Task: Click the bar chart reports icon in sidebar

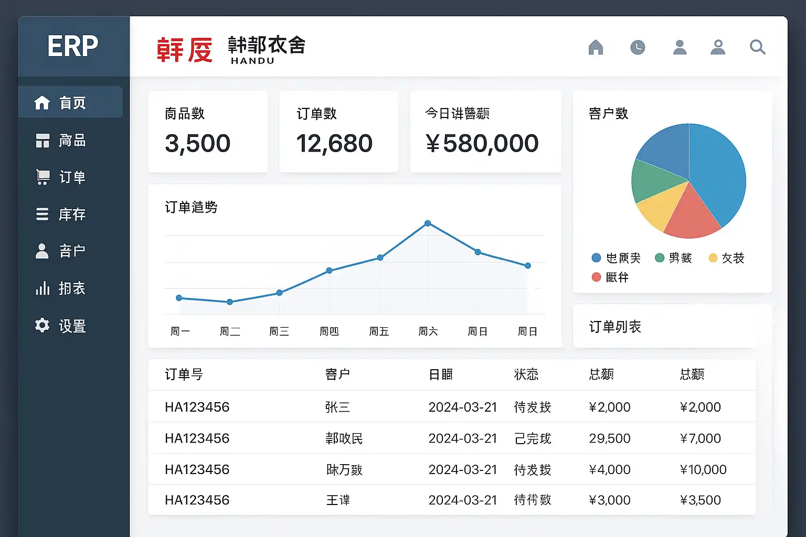Action: pos(43,288)
